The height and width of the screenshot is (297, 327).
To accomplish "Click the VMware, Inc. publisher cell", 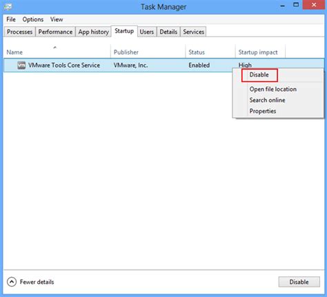I will pos(130,65).
